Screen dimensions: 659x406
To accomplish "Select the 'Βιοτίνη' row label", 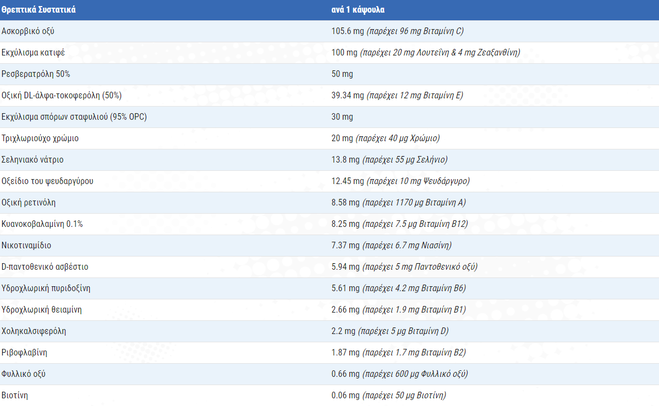I will click(15, 395).
